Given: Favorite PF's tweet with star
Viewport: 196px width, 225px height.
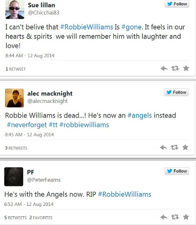Looking at the screenshot, I should coord(186,217).
